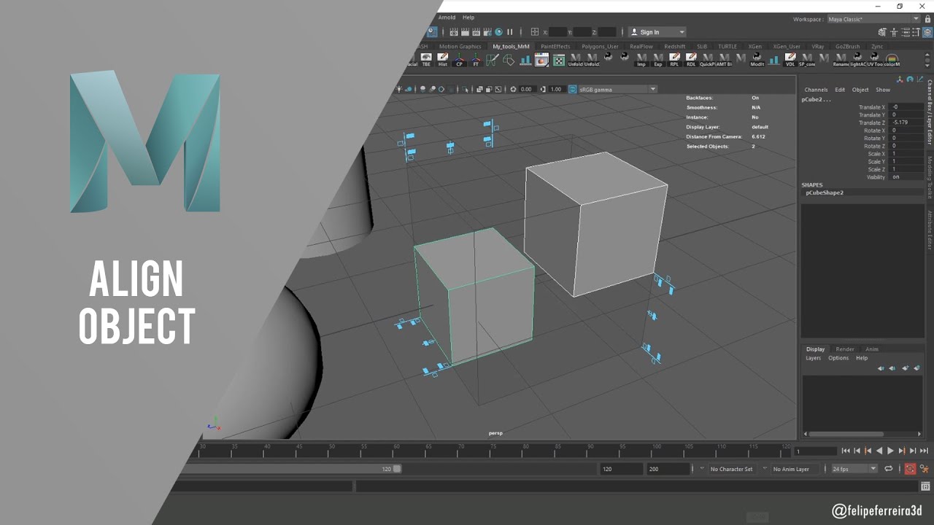The width and height of the screenshot is (934, 525).
Task: Select the XGen_User shelf tab
Action: (787, 47)
